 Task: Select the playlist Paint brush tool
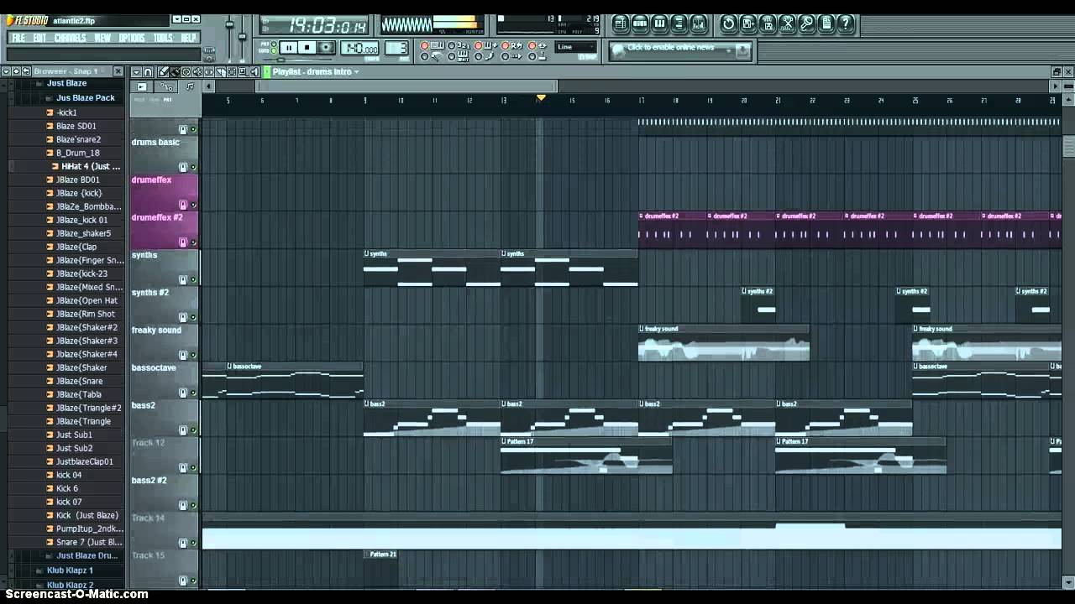(175, 72)
